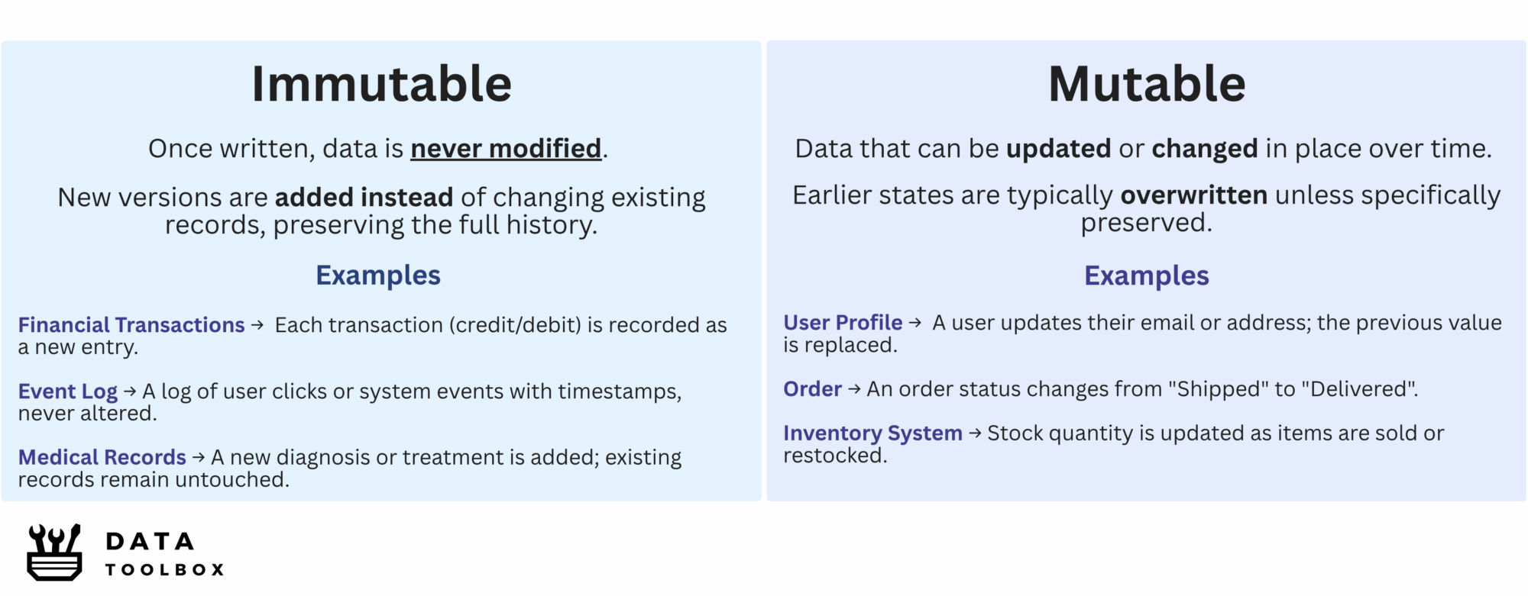Click Examples heading in Mutable panel
1528x596 pixels.
click(x=1147, y=275)
